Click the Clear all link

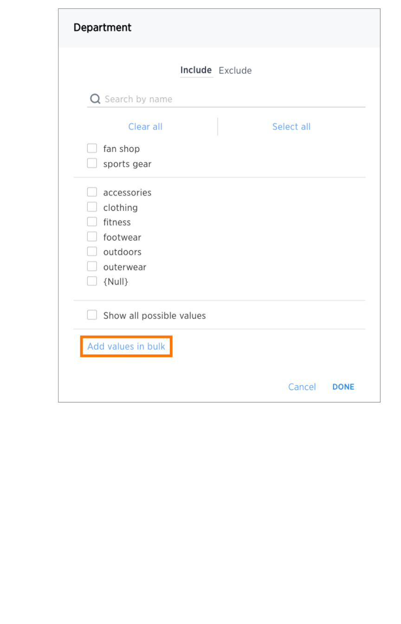(145, 127)
